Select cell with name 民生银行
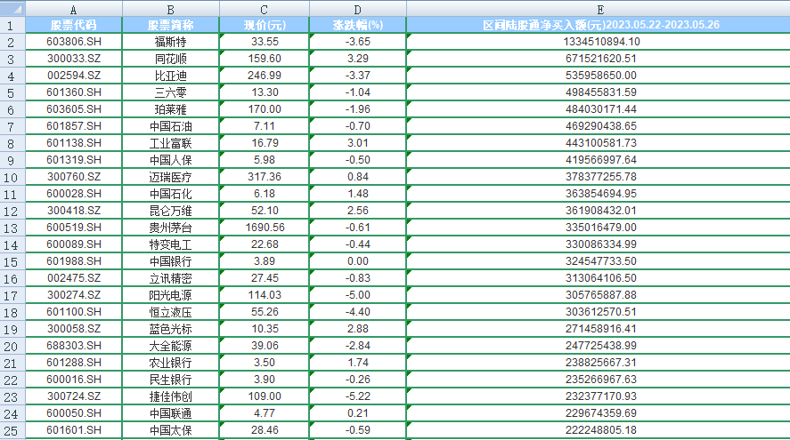The image size is (790, 440). point(171,380)
